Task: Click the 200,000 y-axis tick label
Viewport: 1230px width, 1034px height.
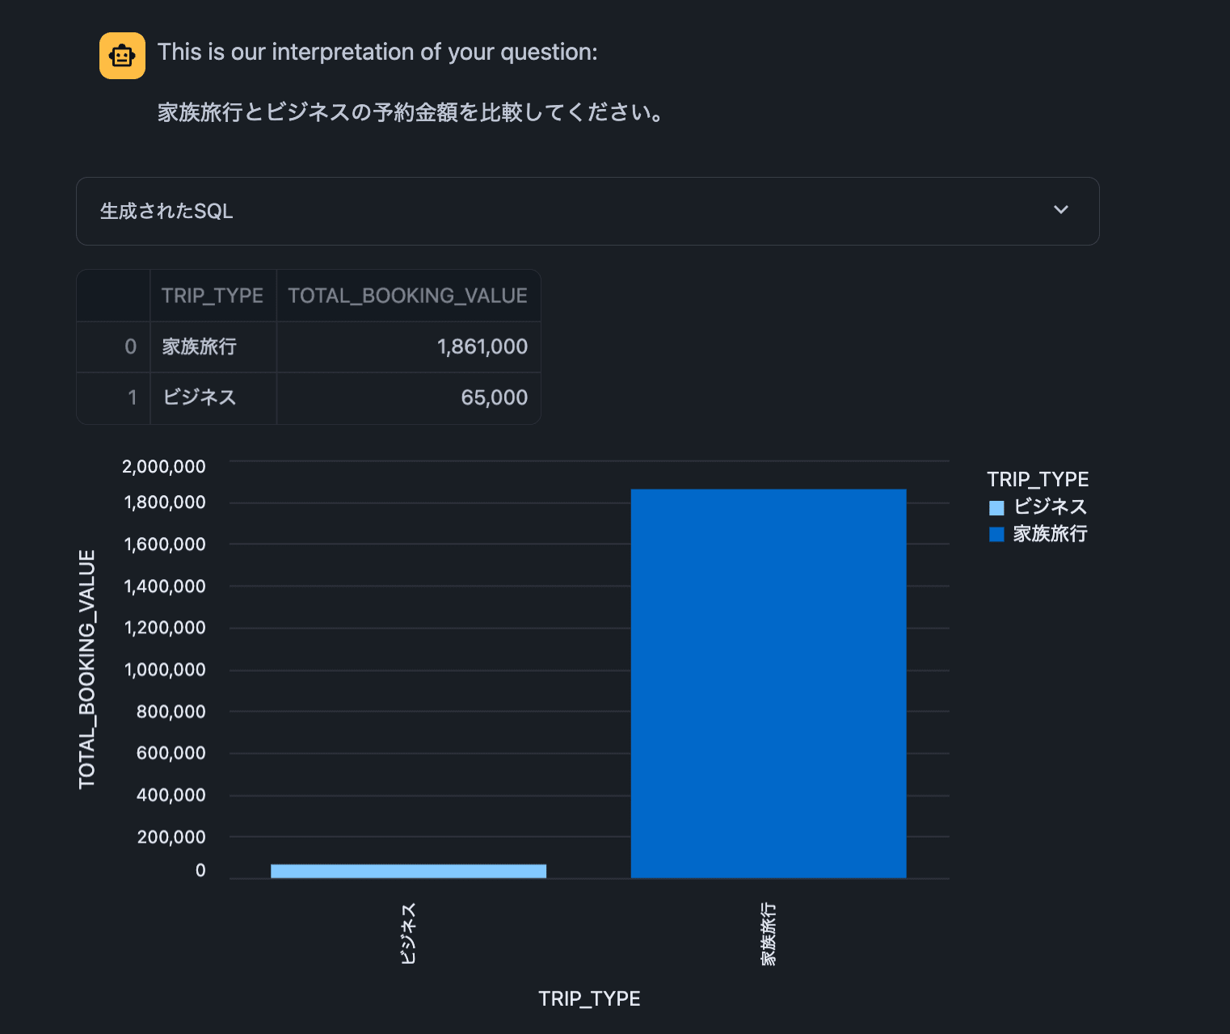Action: tap(171, 837)
